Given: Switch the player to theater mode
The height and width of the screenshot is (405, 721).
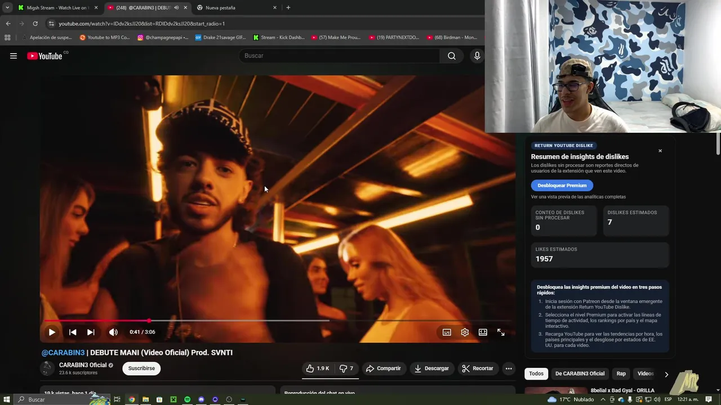Looking at the screenshot, I should coord(483,332).
